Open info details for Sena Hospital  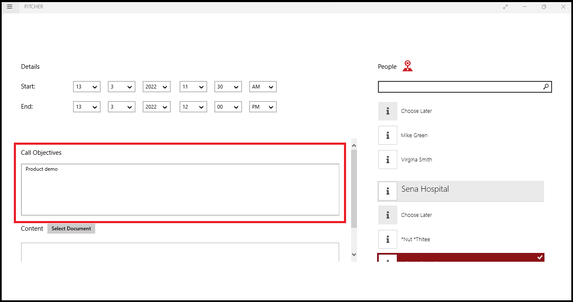[x=387, y=191]
